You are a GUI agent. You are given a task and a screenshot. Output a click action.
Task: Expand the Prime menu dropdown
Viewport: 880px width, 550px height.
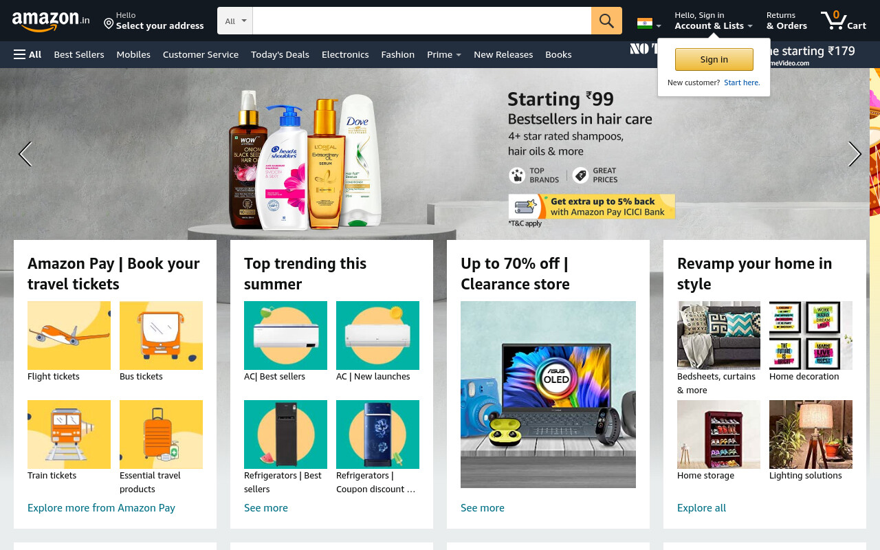point(444,54)
